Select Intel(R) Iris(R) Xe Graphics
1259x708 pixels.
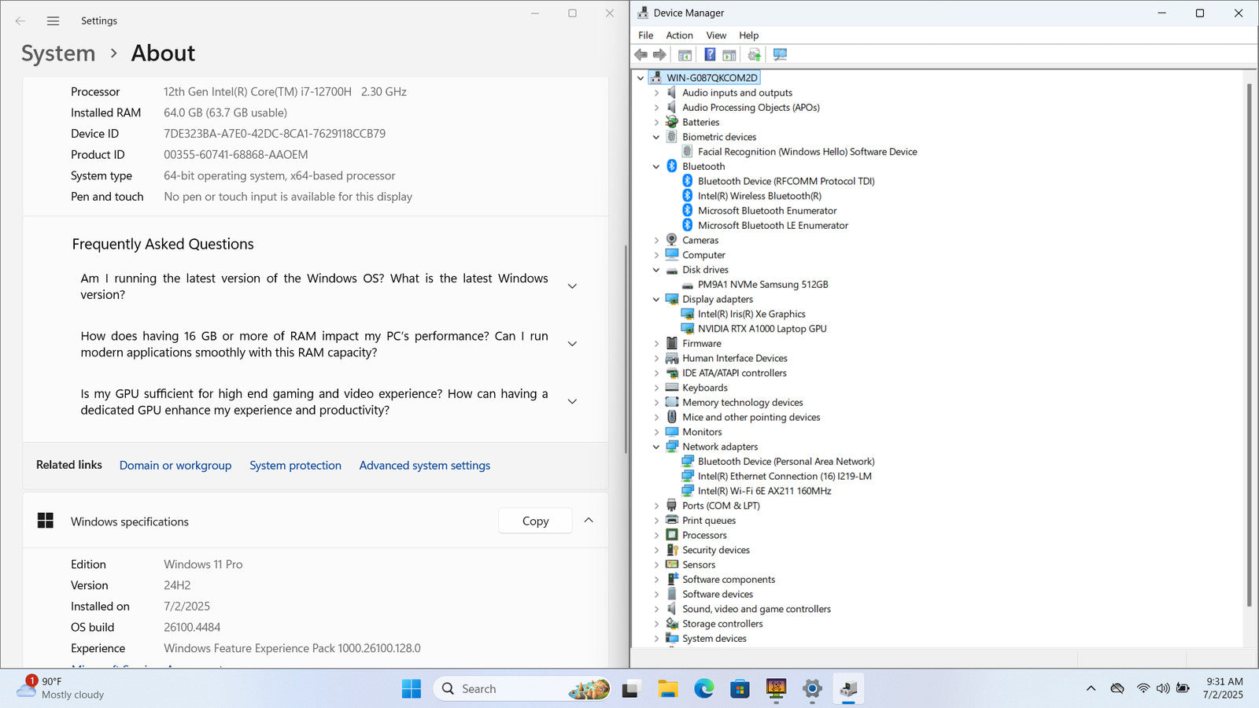click(751, 314)
